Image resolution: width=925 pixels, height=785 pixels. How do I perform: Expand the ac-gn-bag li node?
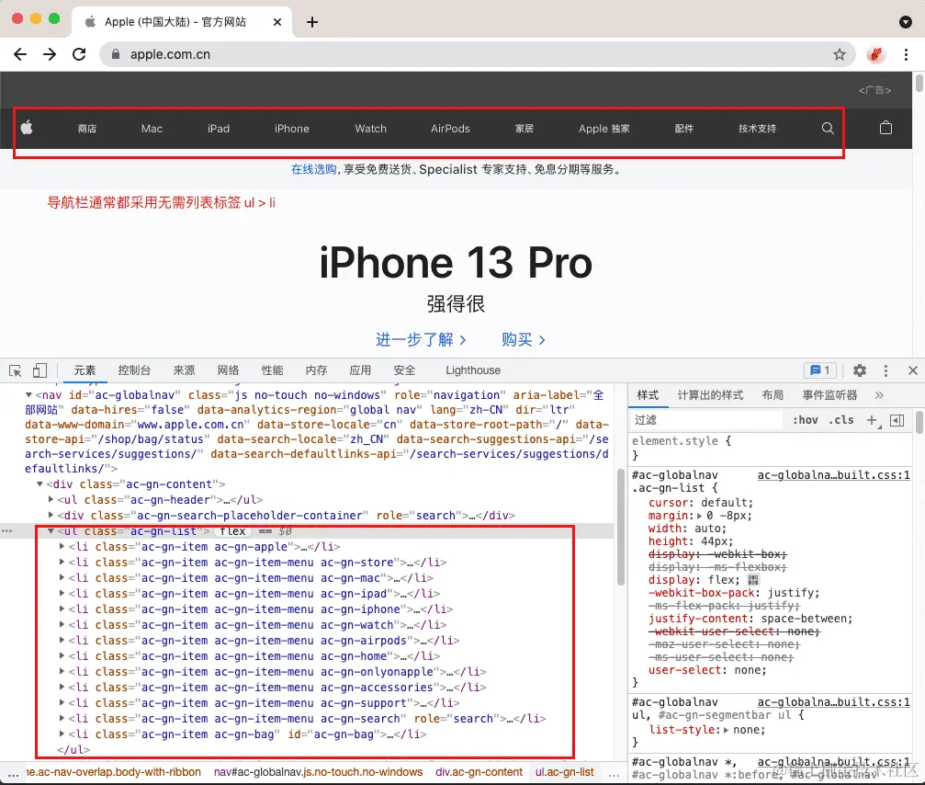point(62,734)
